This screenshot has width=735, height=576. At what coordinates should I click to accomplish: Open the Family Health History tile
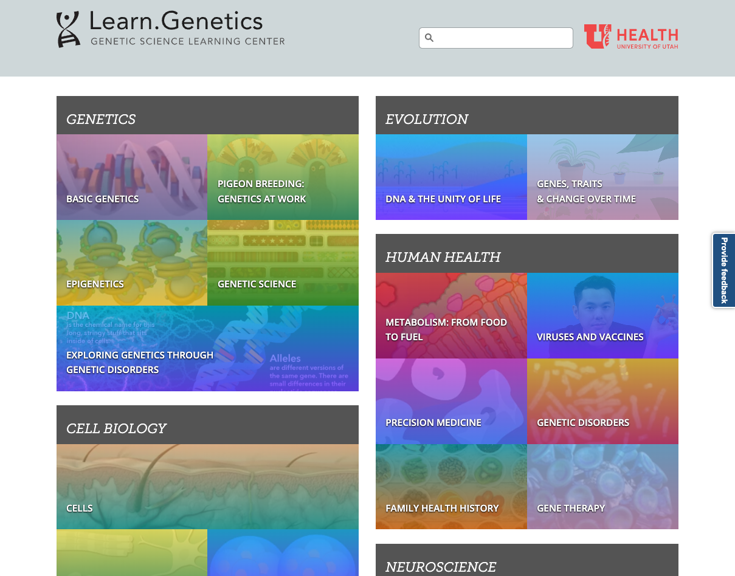[451, 487]
